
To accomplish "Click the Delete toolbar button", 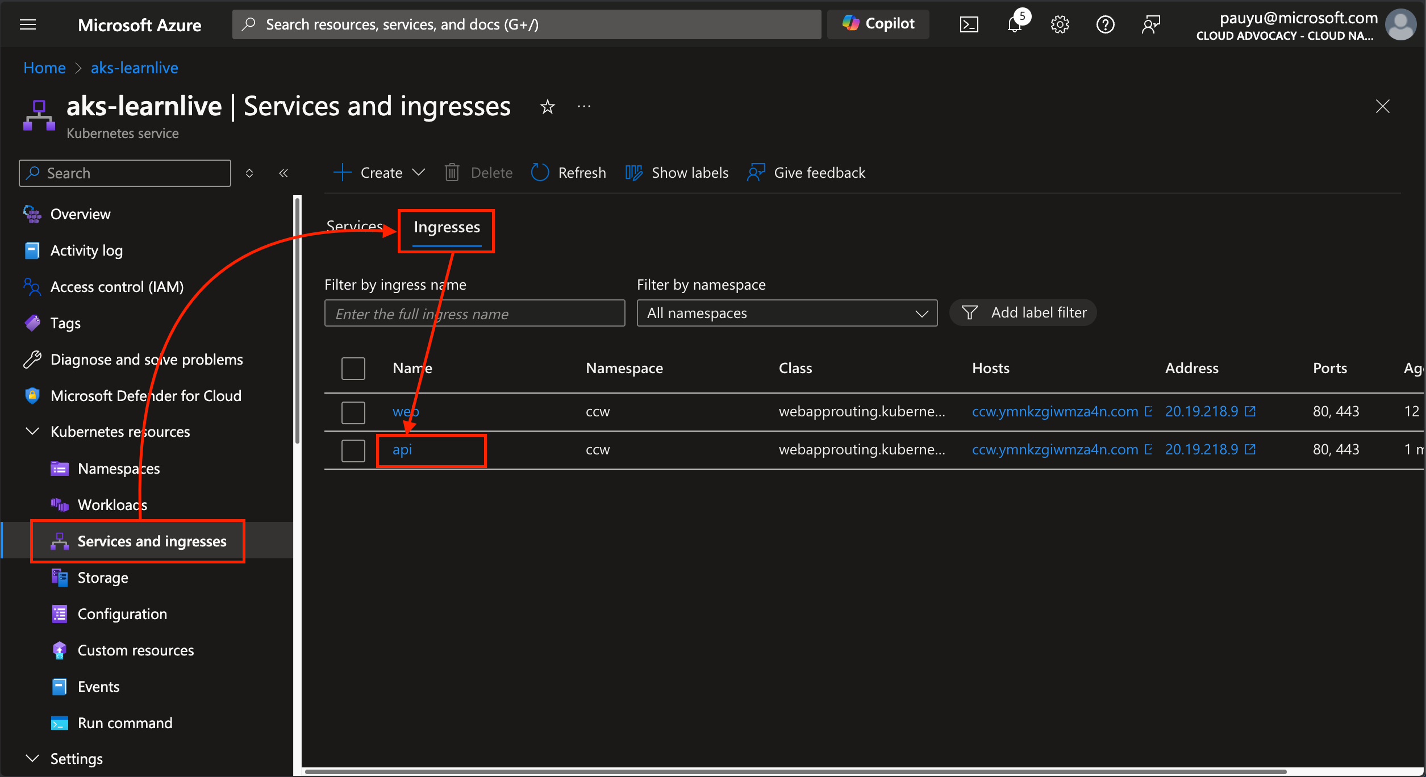I will [x=478, y=173].
